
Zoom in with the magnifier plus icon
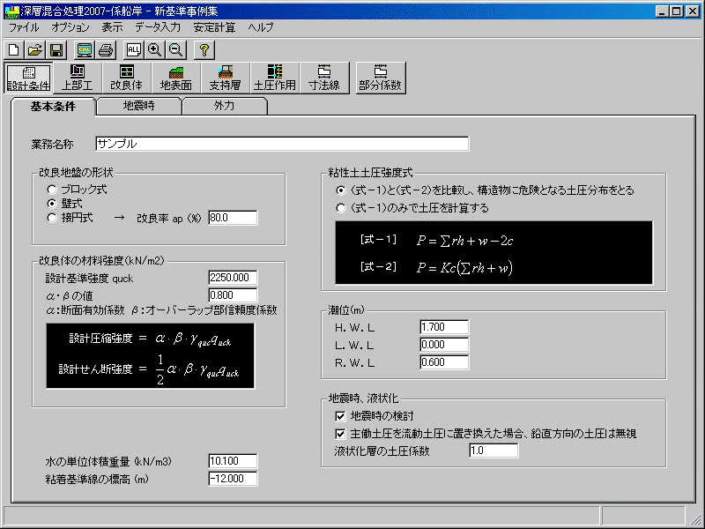[x=155, y=50]
